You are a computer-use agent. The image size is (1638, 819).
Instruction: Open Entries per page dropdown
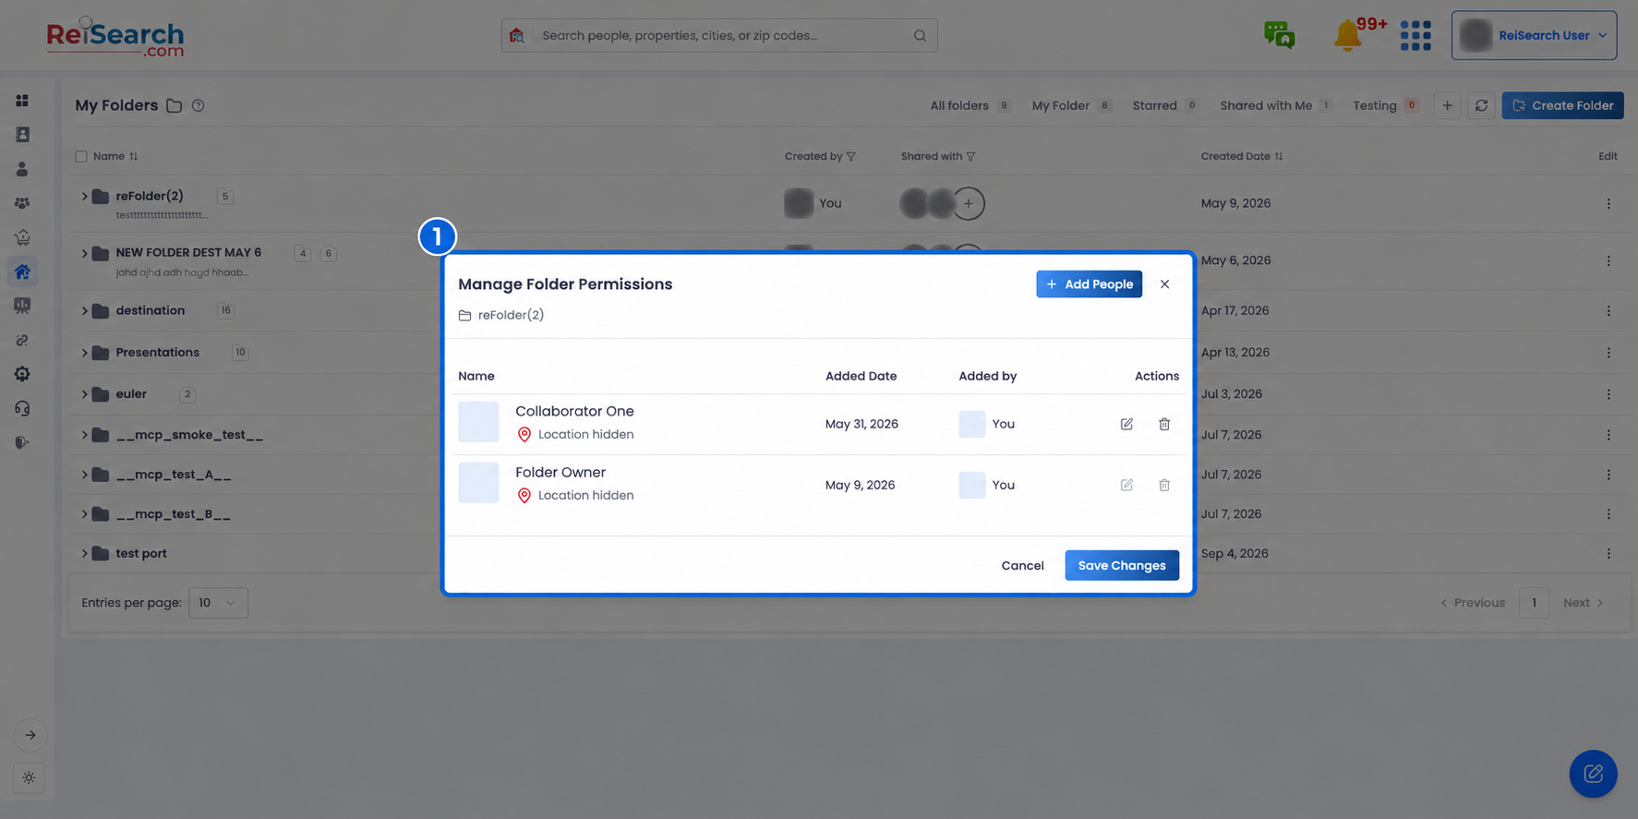tap(218, 603)
